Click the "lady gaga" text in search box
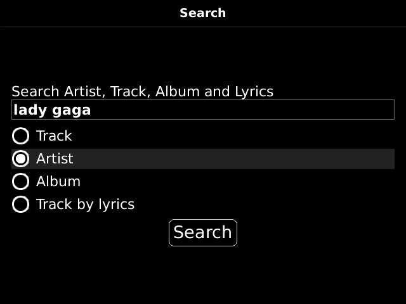The image size is (406, 304). 52,110
